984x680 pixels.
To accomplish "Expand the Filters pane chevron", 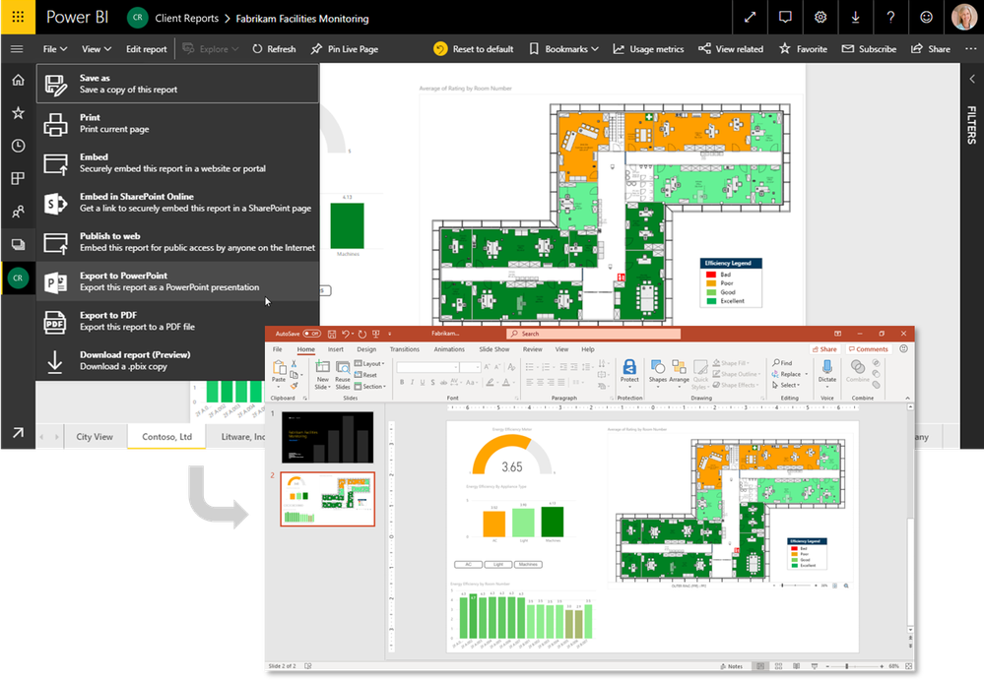I will pyautogui.click(x=972, y=79).
